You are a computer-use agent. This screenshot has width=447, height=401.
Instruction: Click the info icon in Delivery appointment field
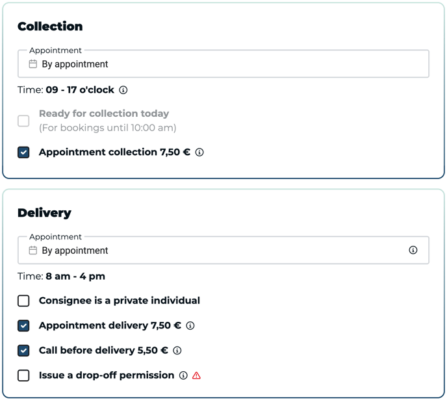click(x=413, y=250)
